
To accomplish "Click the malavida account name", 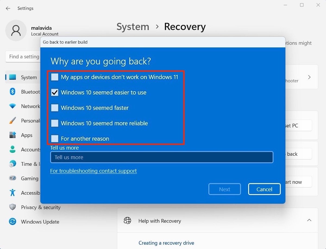I will coord(41,28).
